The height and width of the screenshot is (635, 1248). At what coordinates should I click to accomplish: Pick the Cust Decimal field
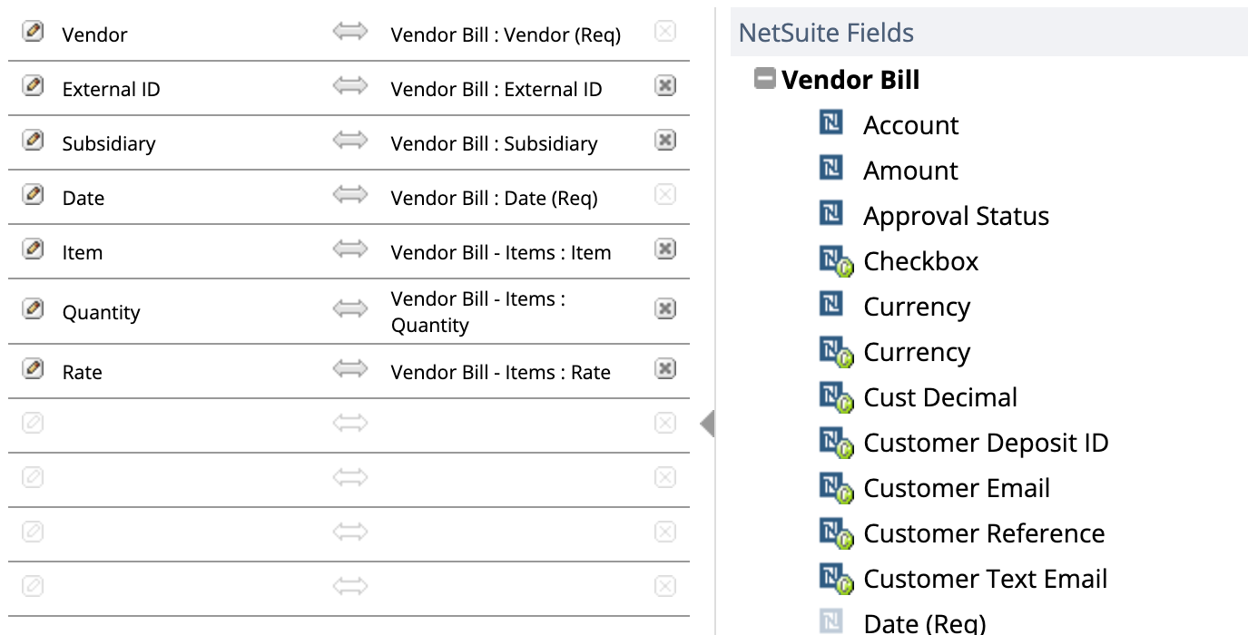tap(940, 397)
